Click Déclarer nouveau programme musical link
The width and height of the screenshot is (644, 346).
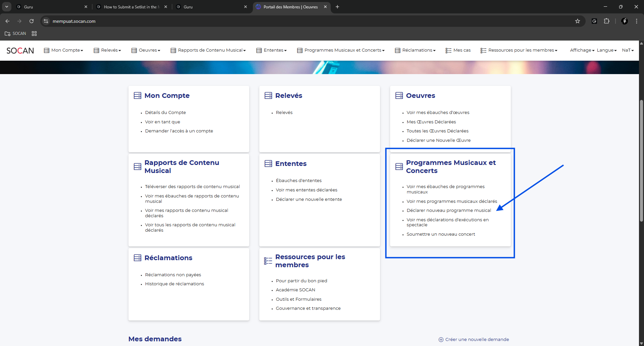click(448, 211)
